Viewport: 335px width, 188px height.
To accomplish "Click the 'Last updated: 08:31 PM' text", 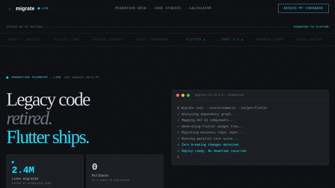I will click(81, 77).
